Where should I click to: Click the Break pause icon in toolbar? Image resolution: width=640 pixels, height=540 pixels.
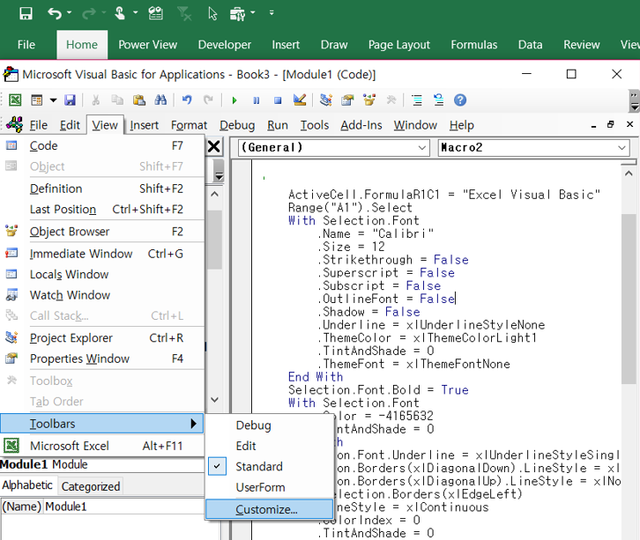tap(257, 100)
